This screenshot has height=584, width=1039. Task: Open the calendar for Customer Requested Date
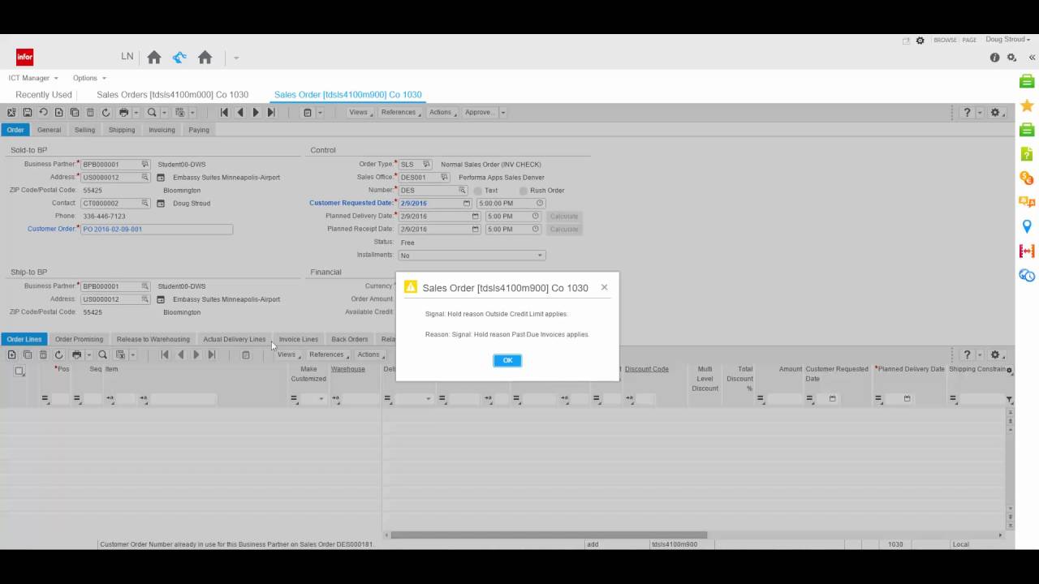[467, 204]
